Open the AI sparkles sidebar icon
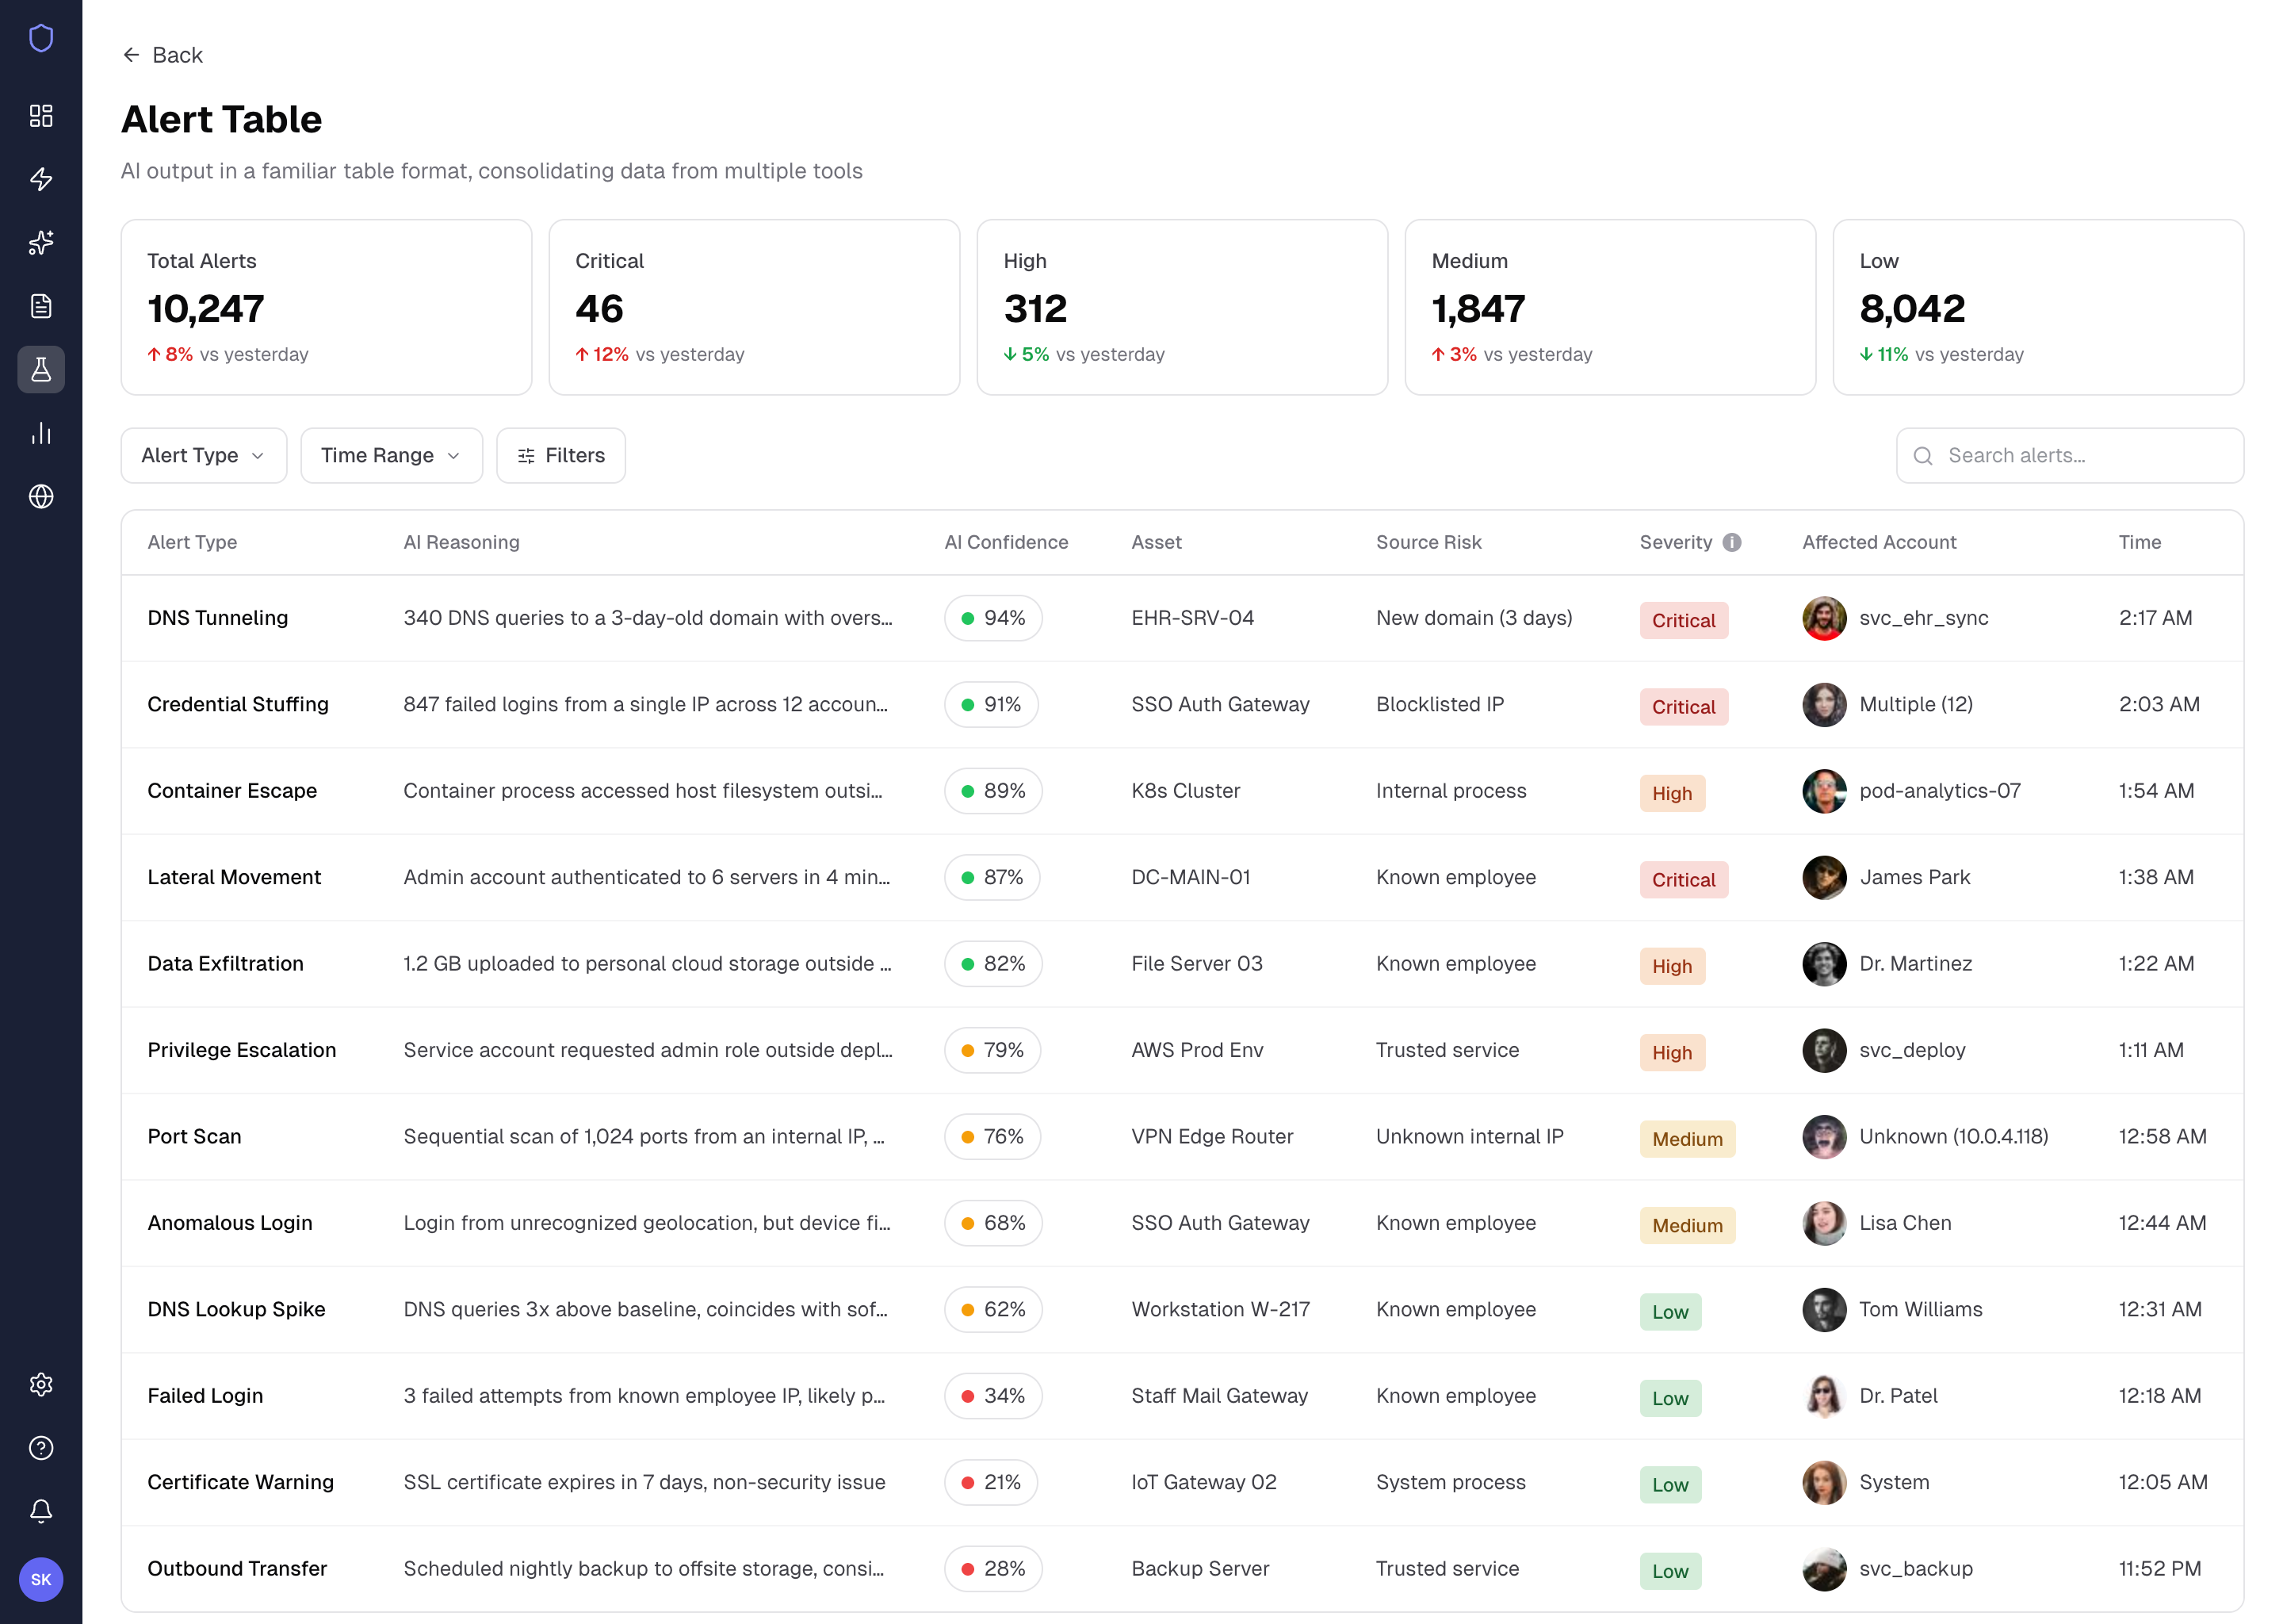This screenshot has width=2283, height=1624. point(41,243)
